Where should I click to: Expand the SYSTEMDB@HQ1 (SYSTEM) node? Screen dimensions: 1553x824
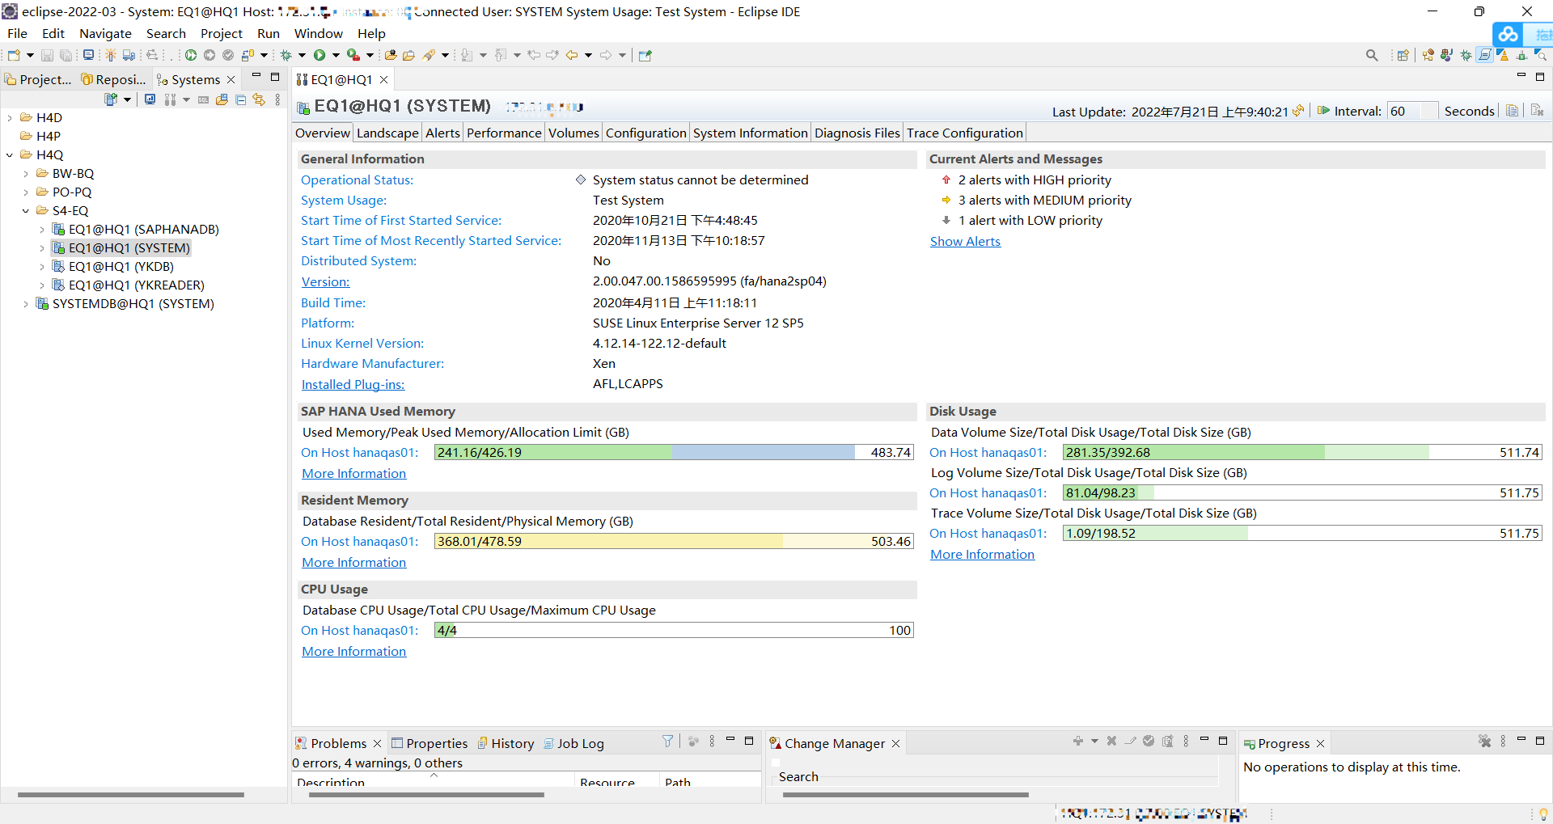pos(26,304)
